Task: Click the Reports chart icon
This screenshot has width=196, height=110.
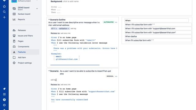Action: (x=14, y=20)
